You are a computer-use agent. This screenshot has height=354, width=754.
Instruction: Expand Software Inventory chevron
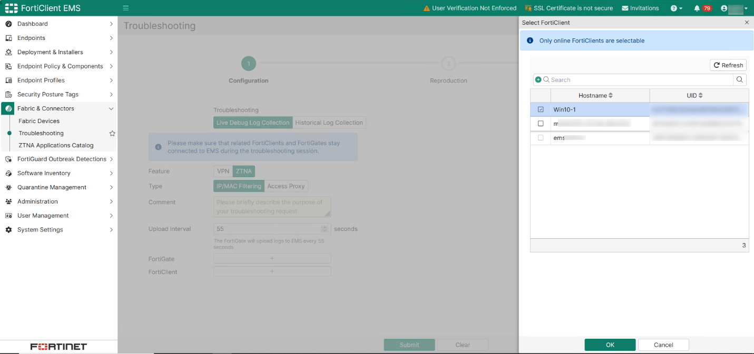pos(111,173)
